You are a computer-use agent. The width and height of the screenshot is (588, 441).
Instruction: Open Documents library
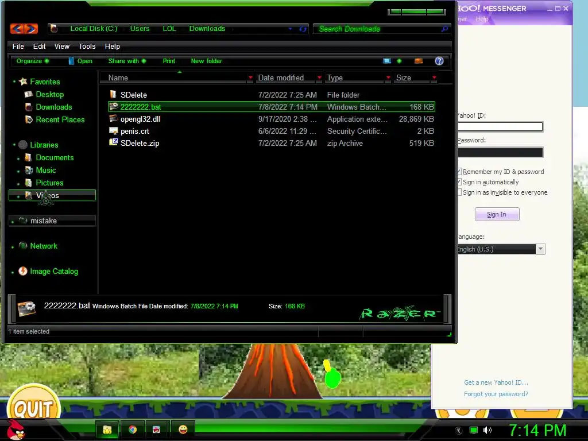(x=55, y=157)
